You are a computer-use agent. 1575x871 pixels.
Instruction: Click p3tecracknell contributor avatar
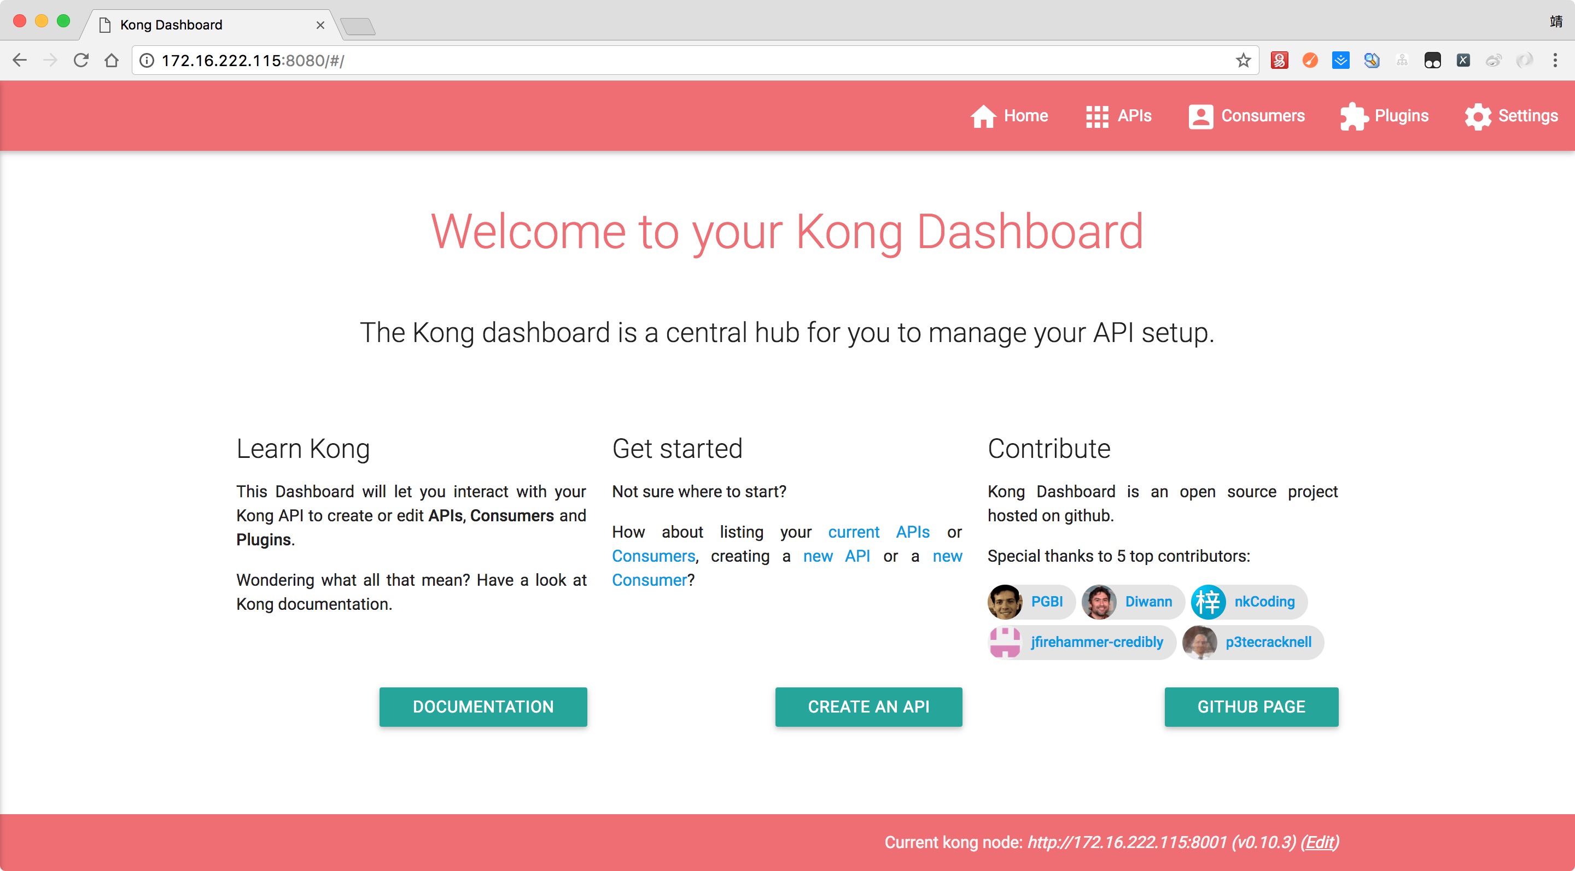click(1199, 642)
